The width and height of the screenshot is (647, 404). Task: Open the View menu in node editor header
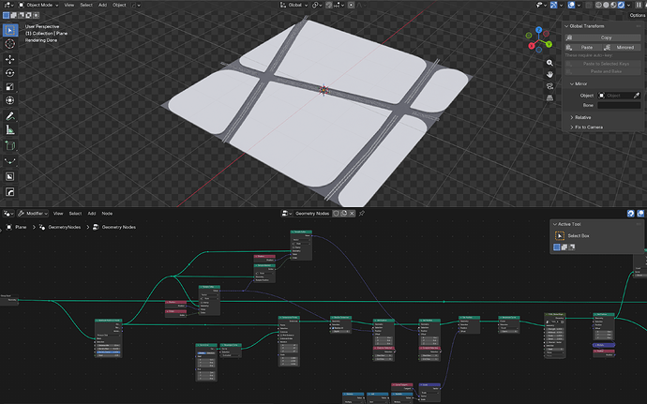pyautogui.click(x=58, y=214)
